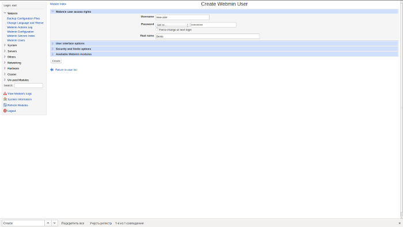Expand User interface options section
This screenshot has height=227, width=403.
pos(70,43)
